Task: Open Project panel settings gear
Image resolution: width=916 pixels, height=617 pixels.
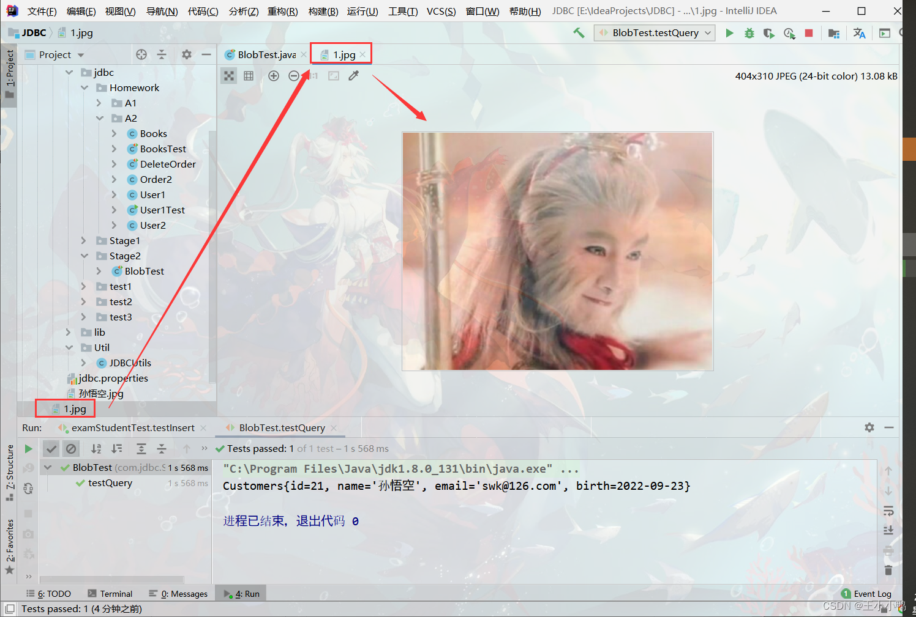Action: point(187,54)
